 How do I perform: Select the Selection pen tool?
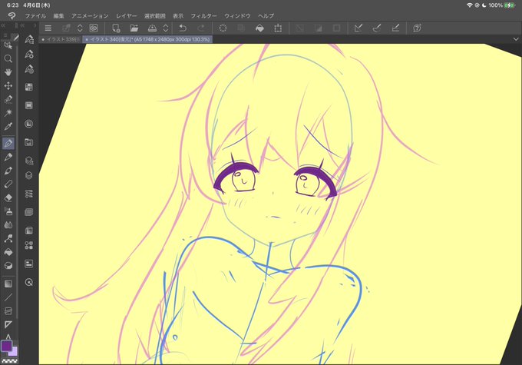[8, 99]
